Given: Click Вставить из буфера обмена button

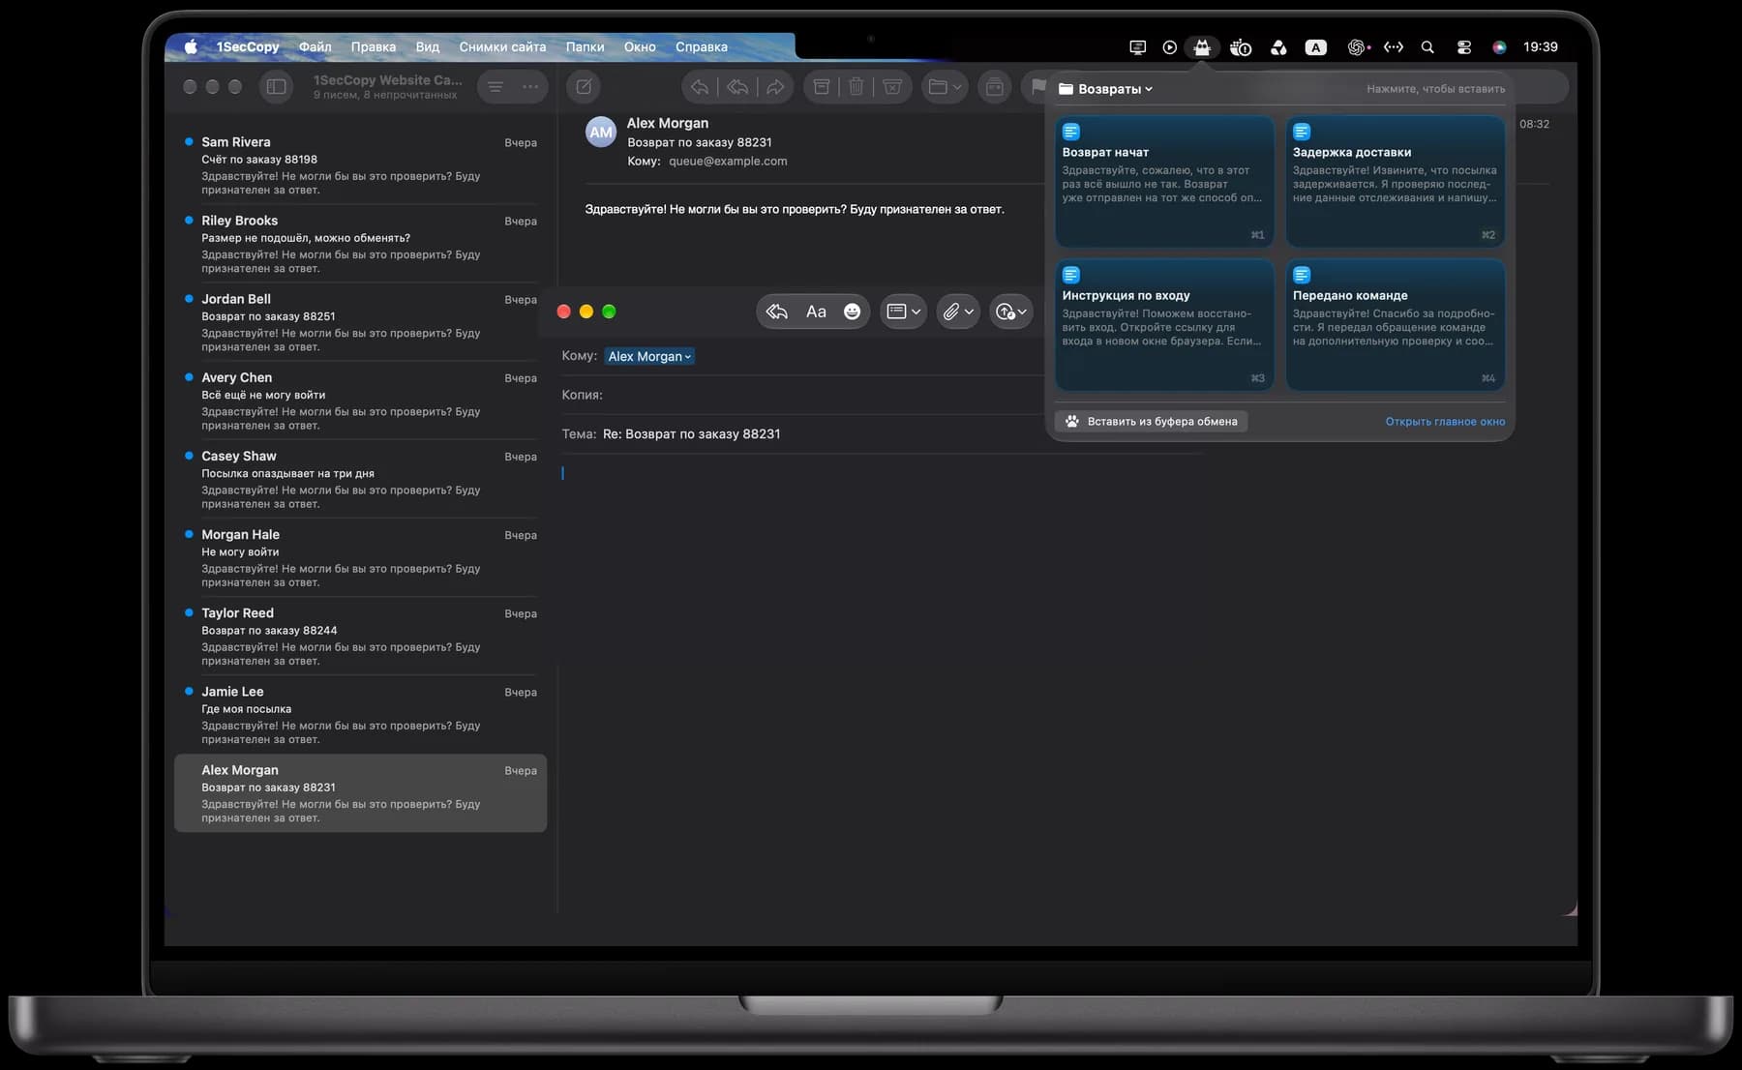Looking at the screenshot, I should click(x=1151, y=421).
